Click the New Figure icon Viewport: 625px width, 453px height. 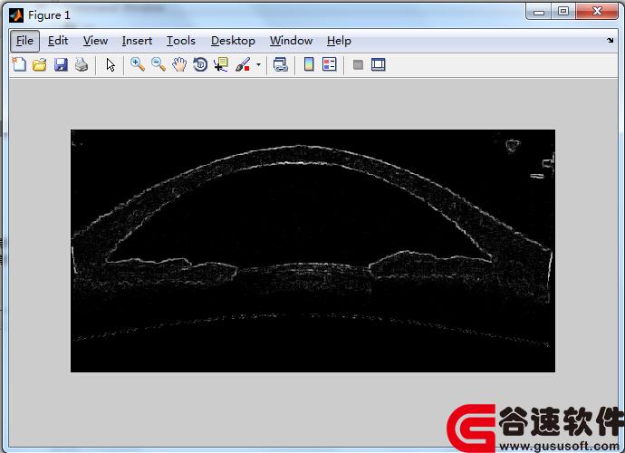pyautogui.click(x=19, y=64)
